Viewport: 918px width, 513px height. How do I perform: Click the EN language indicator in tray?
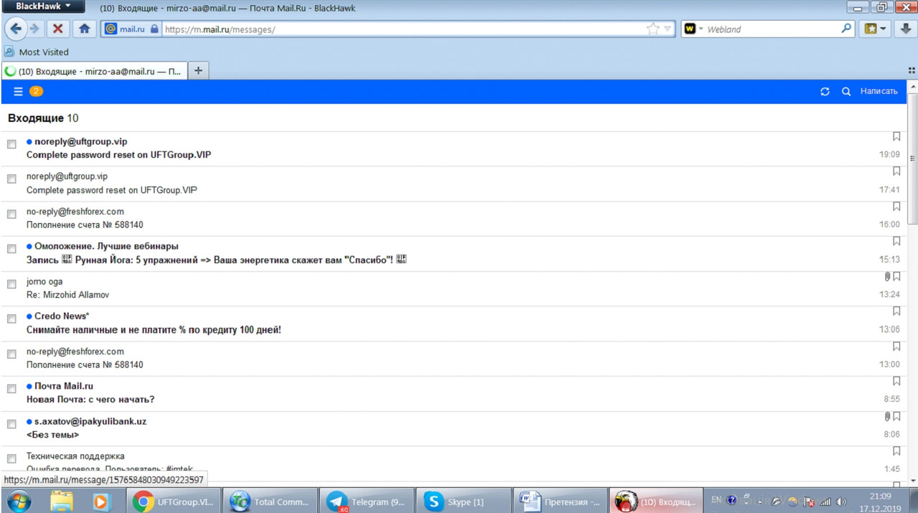click(716, 500)
